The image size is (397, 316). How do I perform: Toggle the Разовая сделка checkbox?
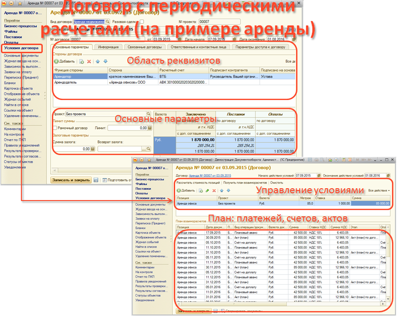pyautogui.click(x=142, y=21)
